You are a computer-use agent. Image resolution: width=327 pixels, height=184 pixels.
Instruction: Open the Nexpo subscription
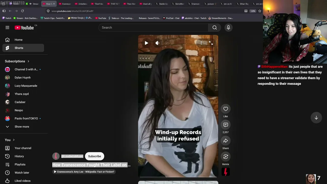[23, 110]
